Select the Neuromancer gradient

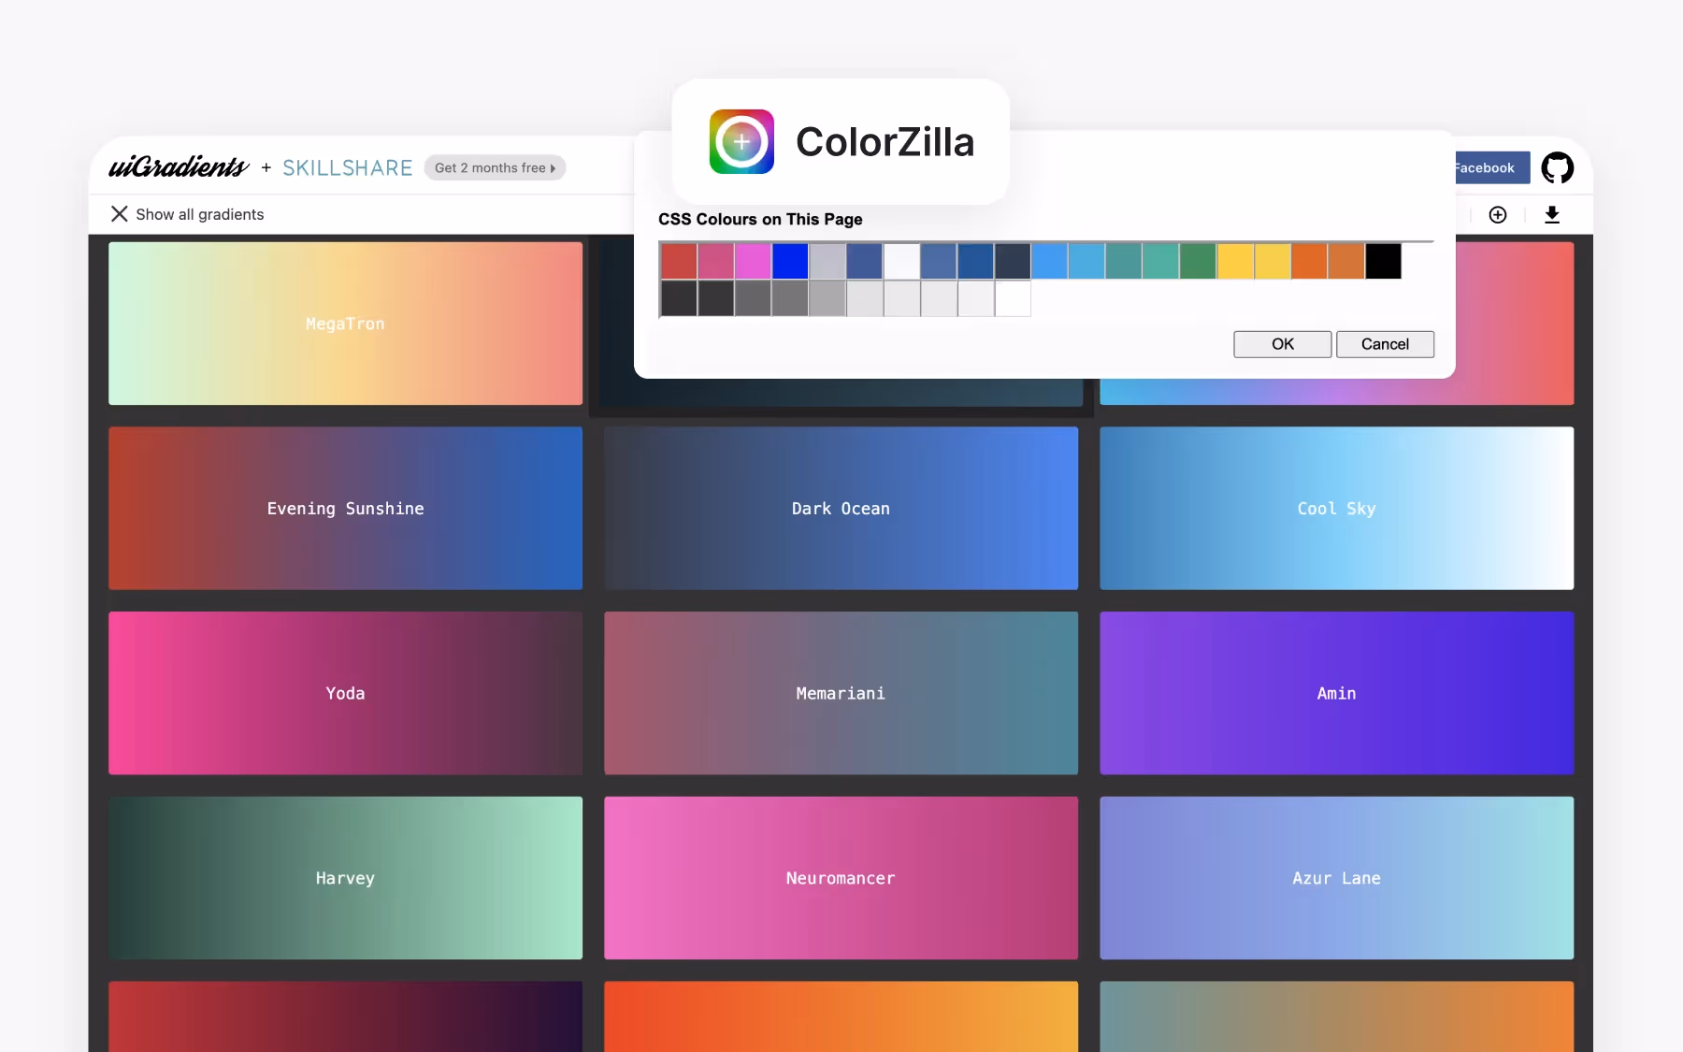coord(841,878)
